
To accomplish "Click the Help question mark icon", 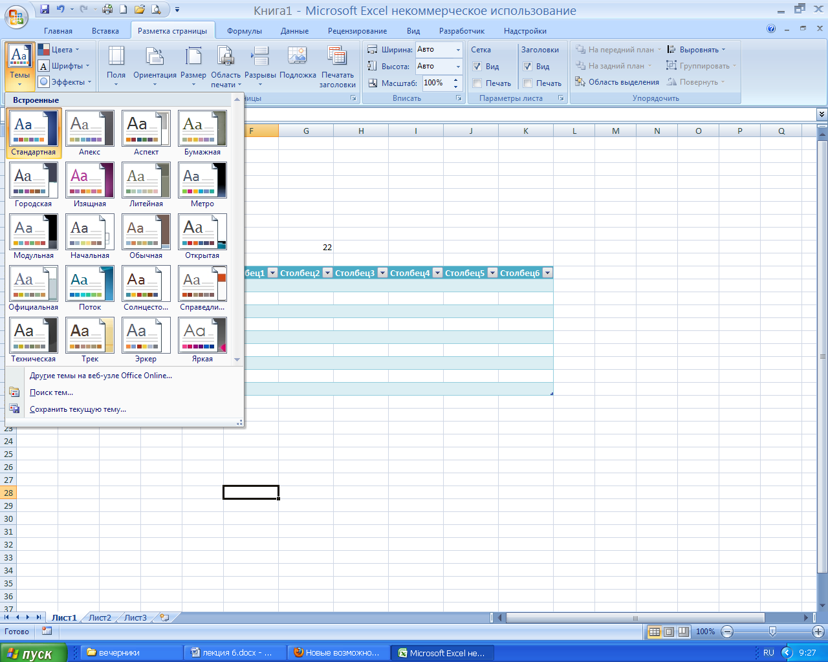I will click(771, 29).
